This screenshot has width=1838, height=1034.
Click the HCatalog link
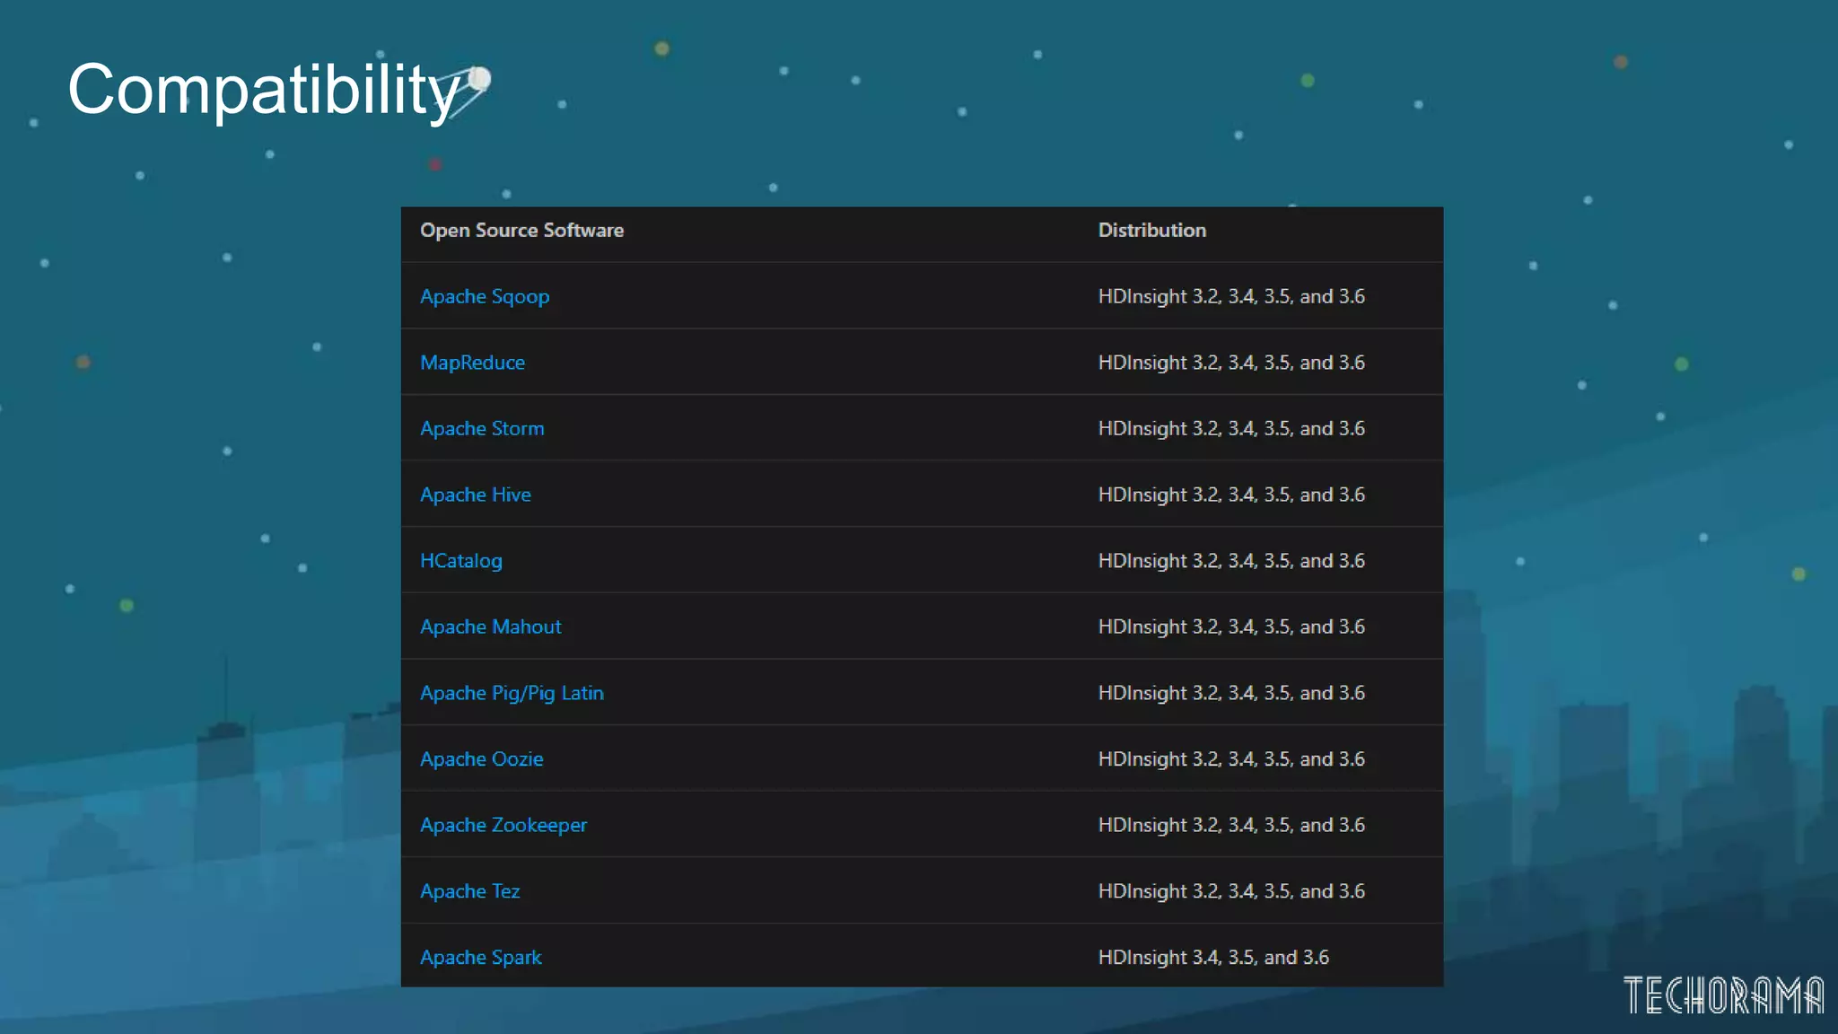(460, 561)
